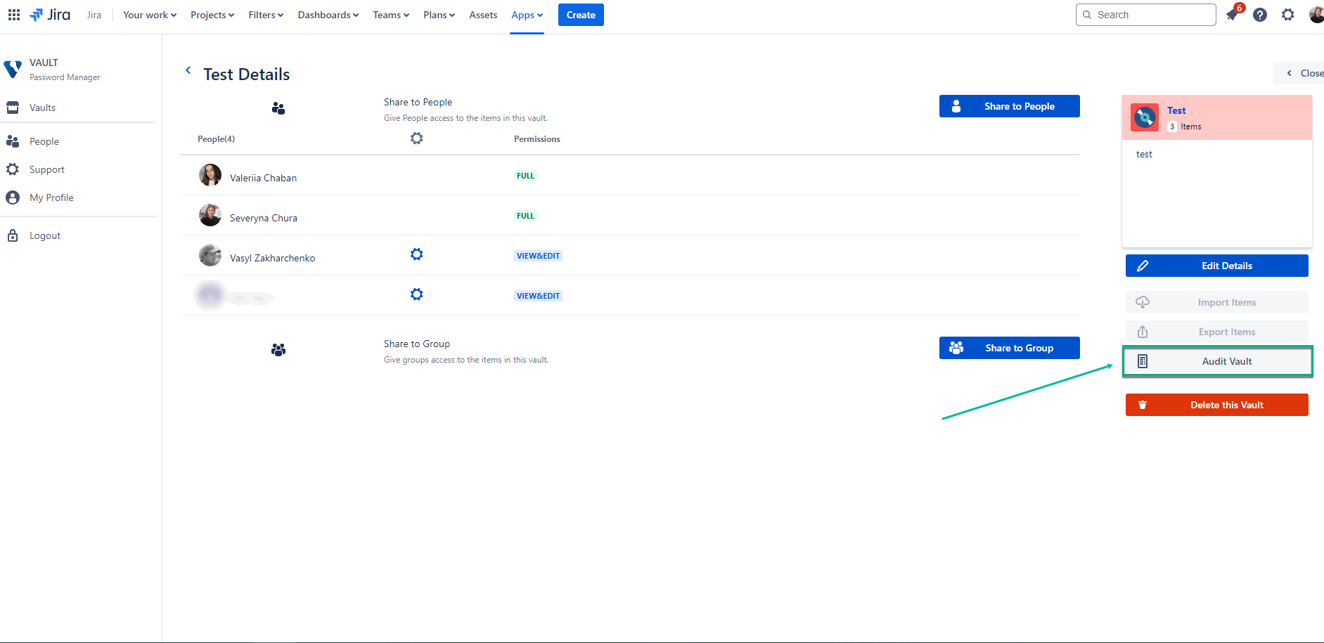Switch to the Assets menu item

pos(483,14)
